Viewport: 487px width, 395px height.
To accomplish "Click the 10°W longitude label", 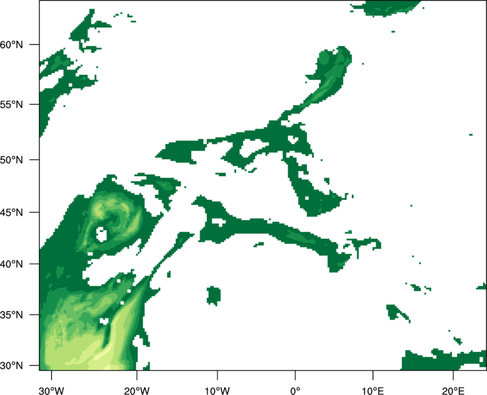I will tap(217, 391).
